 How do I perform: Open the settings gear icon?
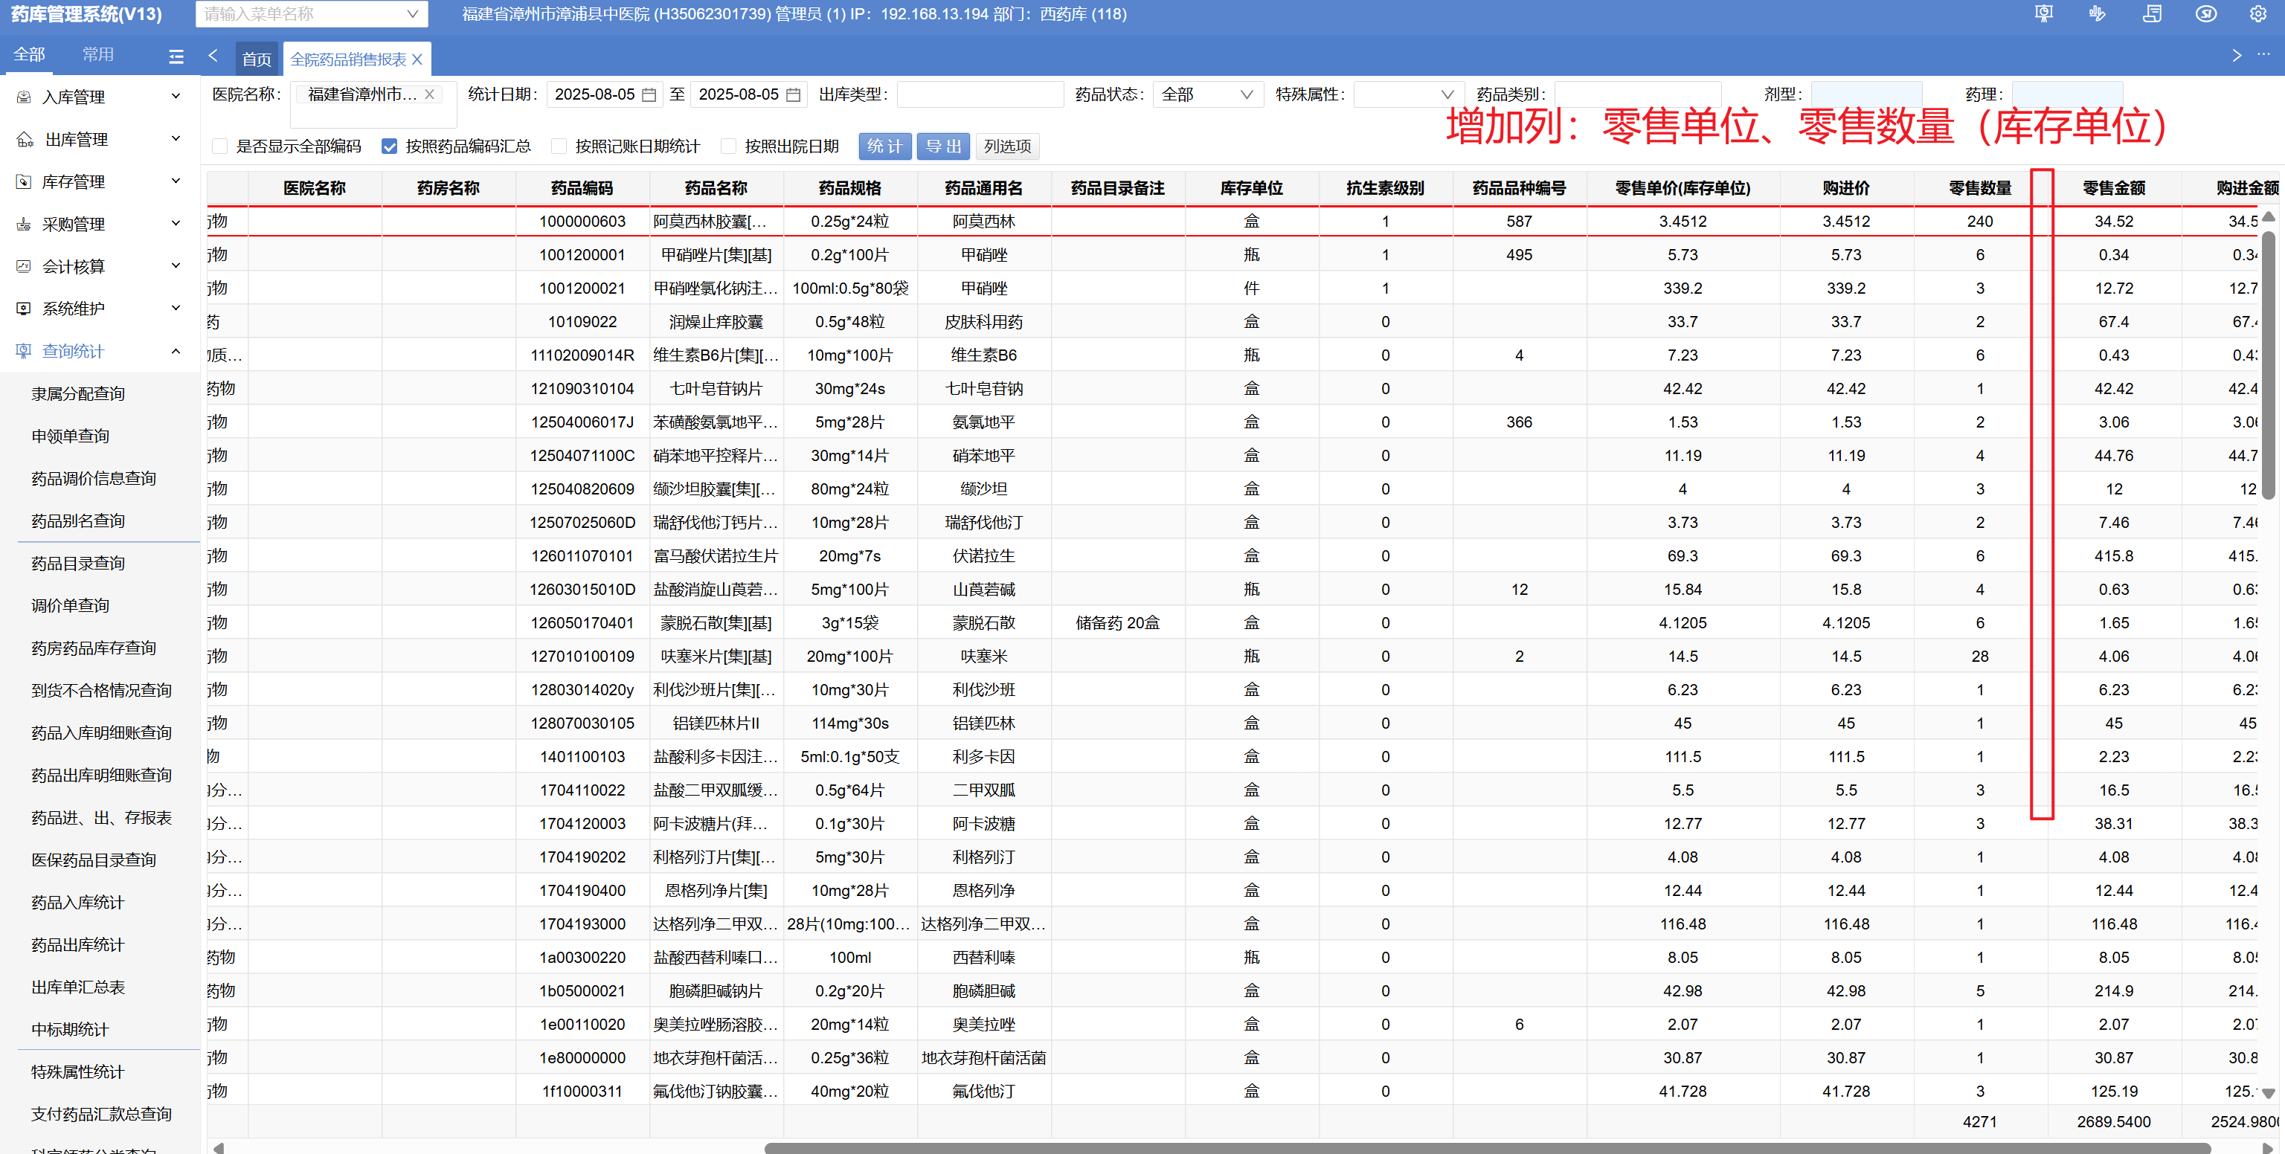tap(2257, 14)
